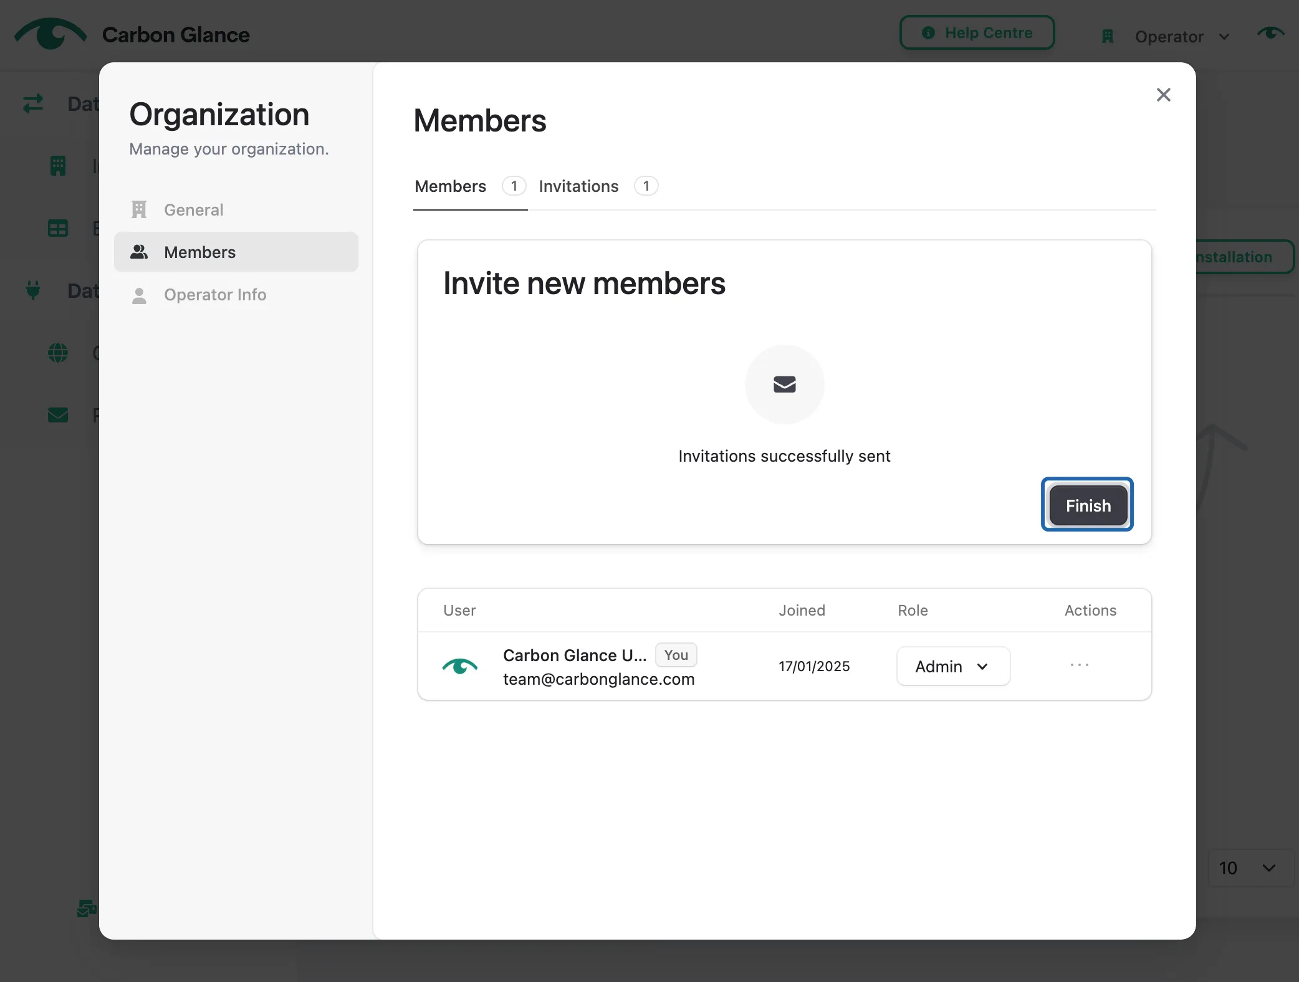The height and width of the screenshot is (982, 1299).
Task: Click the envelope icon in left sidebar
Action: pyautogui.click(x=58, y=415)
